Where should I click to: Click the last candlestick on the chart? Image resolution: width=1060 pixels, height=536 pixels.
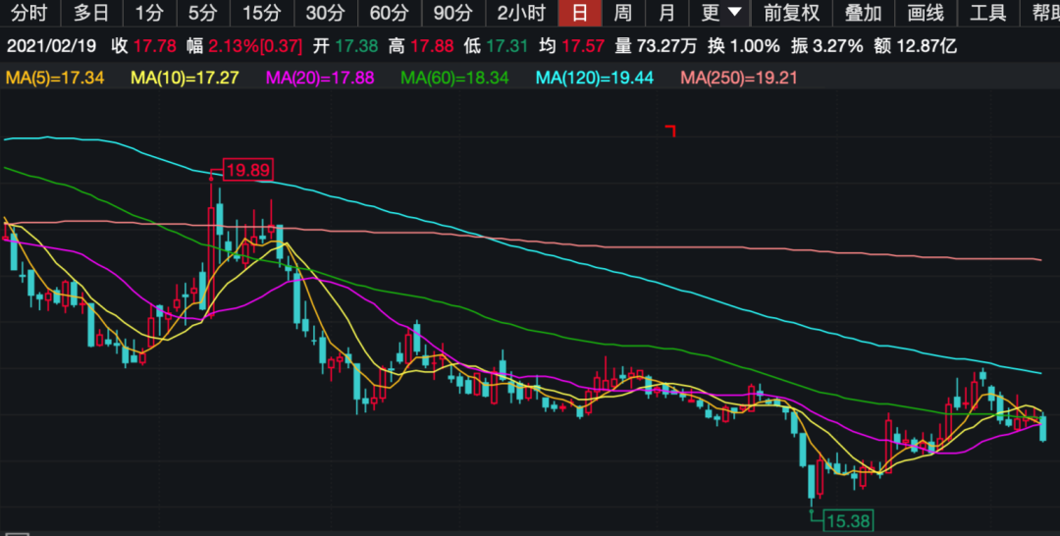tap(1043, 427)
